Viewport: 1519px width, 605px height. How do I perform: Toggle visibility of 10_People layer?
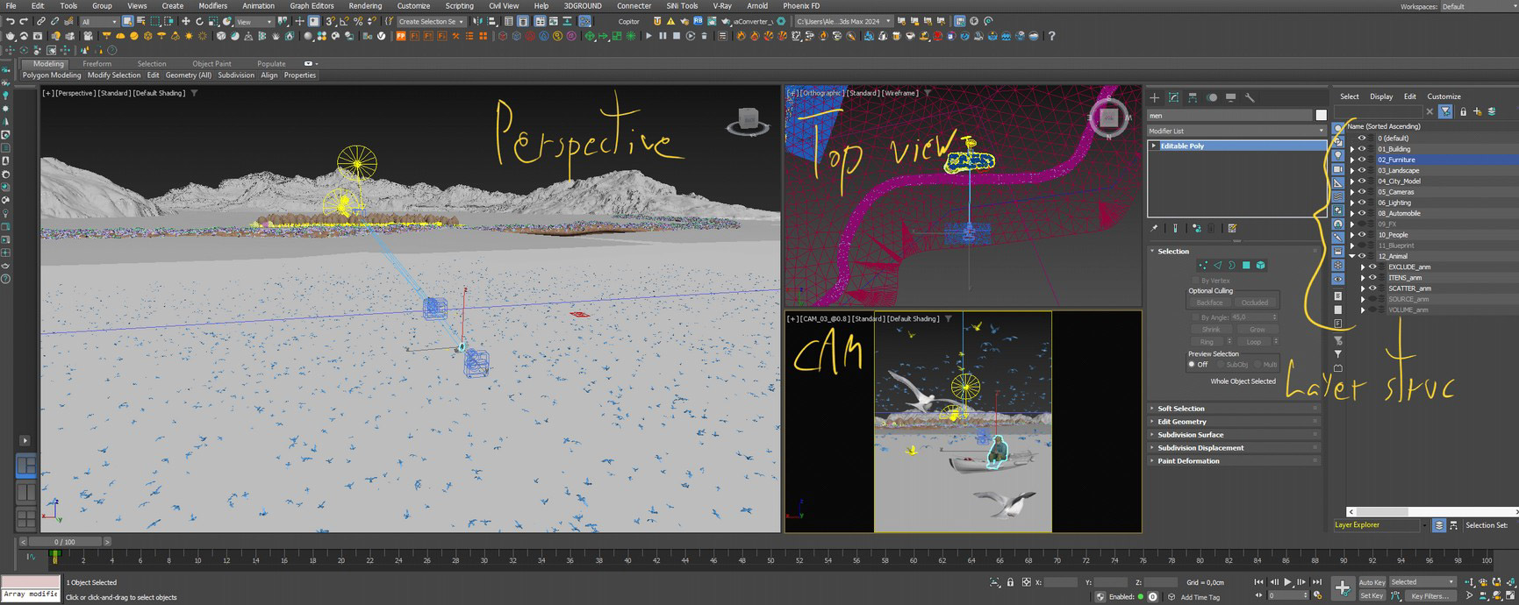pyautogui.click(x=1362, y=235)
